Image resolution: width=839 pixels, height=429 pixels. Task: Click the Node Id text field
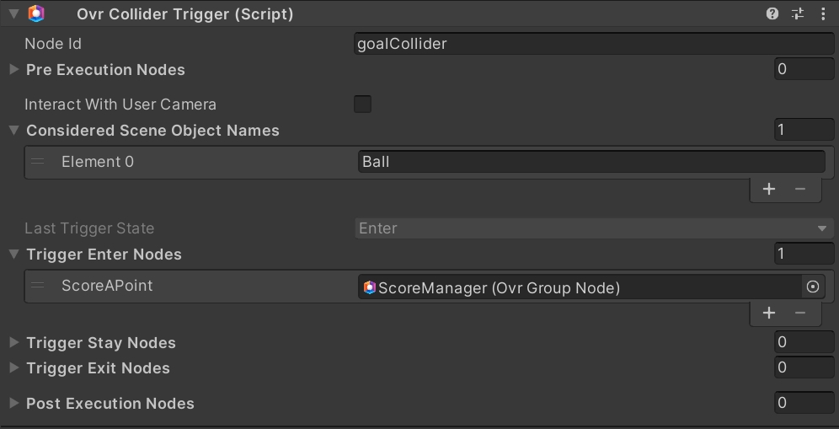point(593,44)
